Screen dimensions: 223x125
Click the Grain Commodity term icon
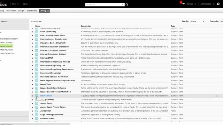[37, 32]
